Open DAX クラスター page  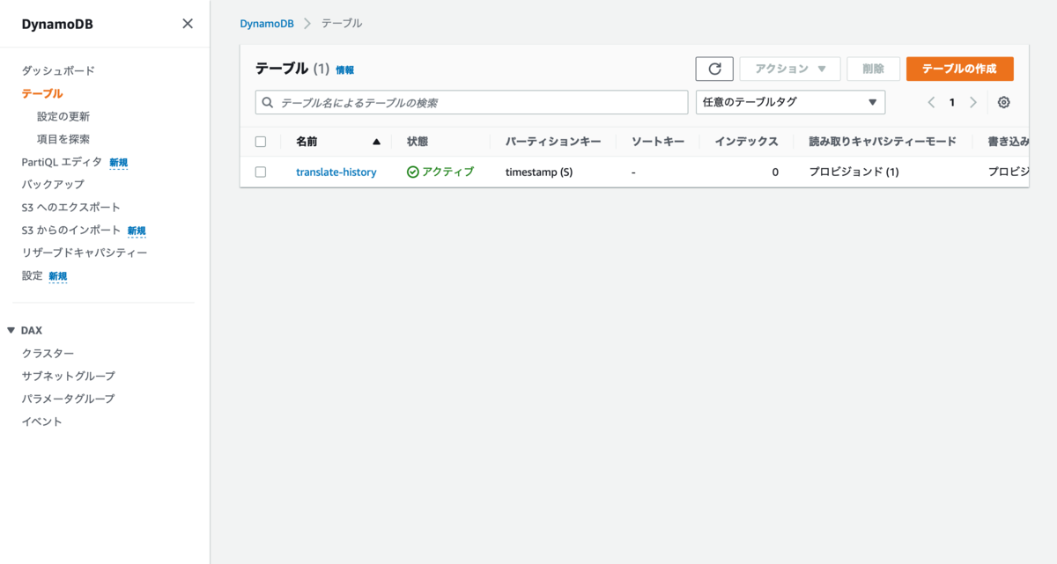48,354
